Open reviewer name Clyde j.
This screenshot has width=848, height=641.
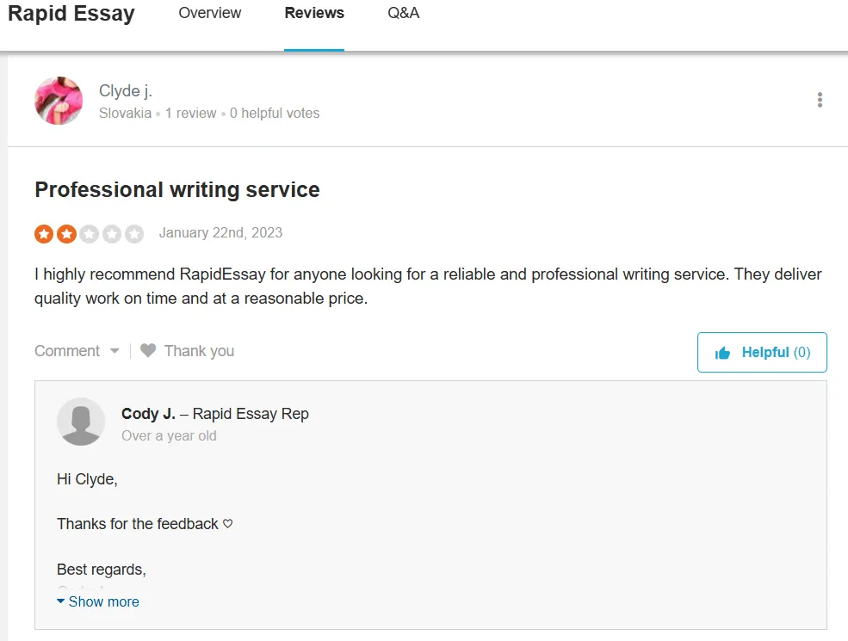pyautogui.click(x=126, y=91)
